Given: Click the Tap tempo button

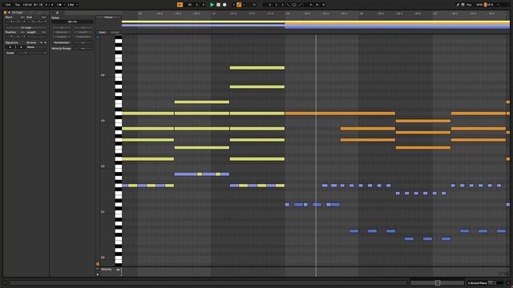Looking at the screenshot, I should pos(18,5).
